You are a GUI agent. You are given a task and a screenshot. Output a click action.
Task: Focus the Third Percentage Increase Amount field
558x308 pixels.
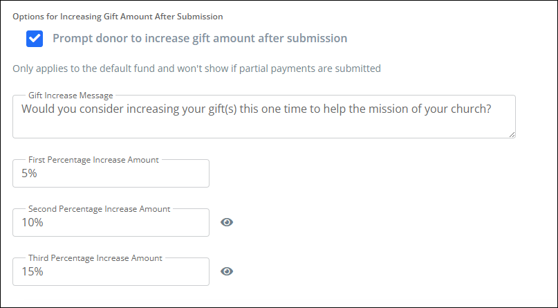coord(111,272)
